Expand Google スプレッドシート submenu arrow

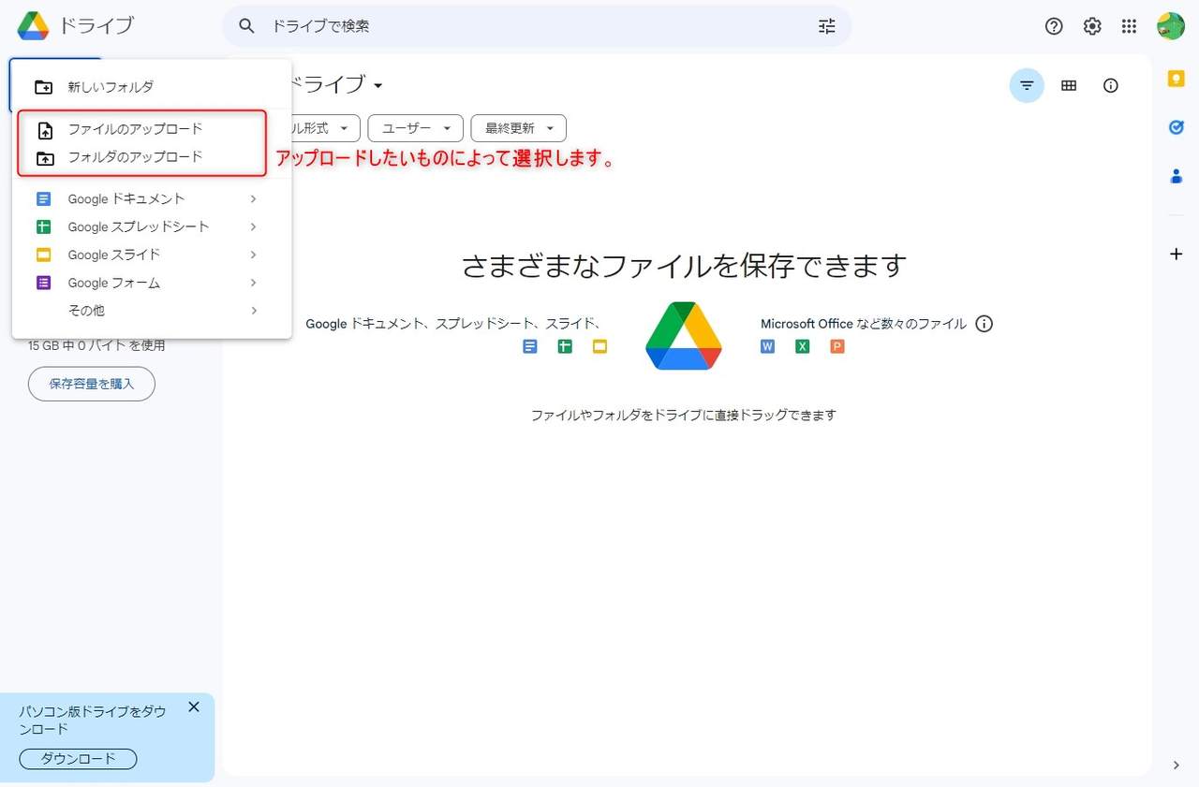tap(253, 226)
